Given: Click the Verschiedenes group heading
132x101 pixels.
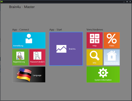Looking at the screenshot, I should pos(95,30).
